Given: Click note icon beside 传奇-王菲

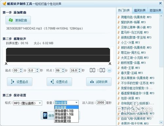Looking at the screenshot, I should point(118,68).
